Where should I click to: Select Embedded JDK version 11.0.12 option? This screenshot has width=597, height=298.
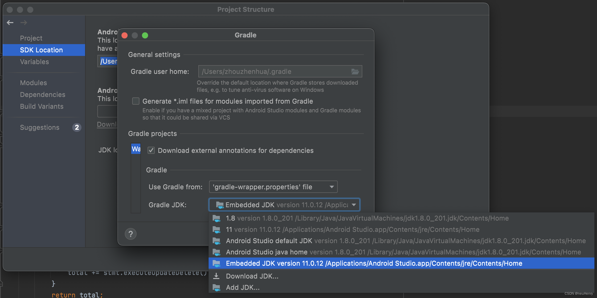tap(401, 263)
